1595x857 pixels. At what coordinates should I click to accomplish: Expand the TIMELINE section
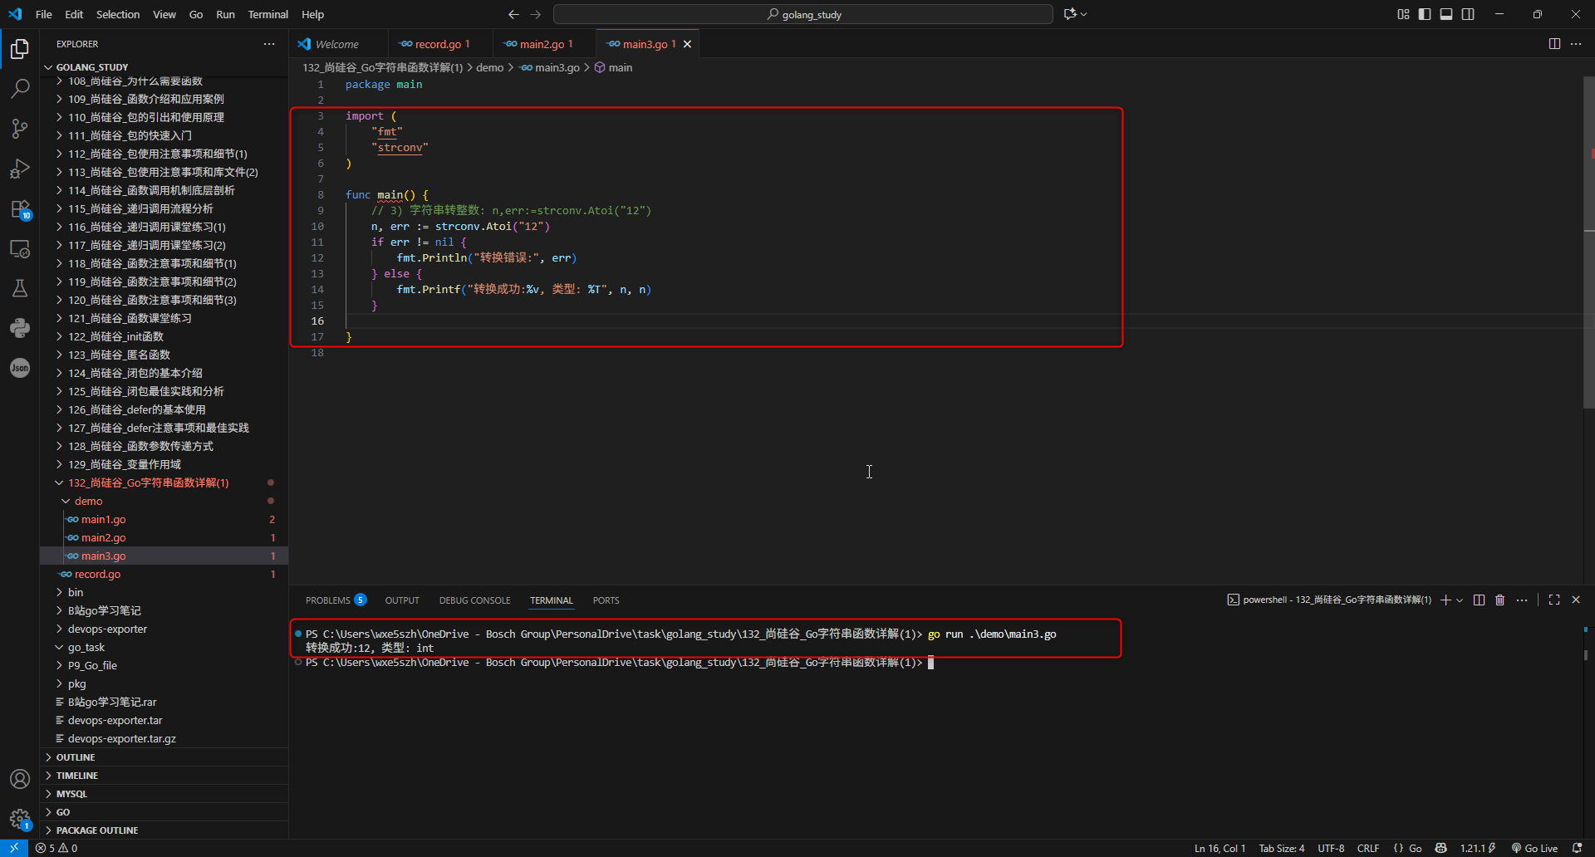pos(164,776)
